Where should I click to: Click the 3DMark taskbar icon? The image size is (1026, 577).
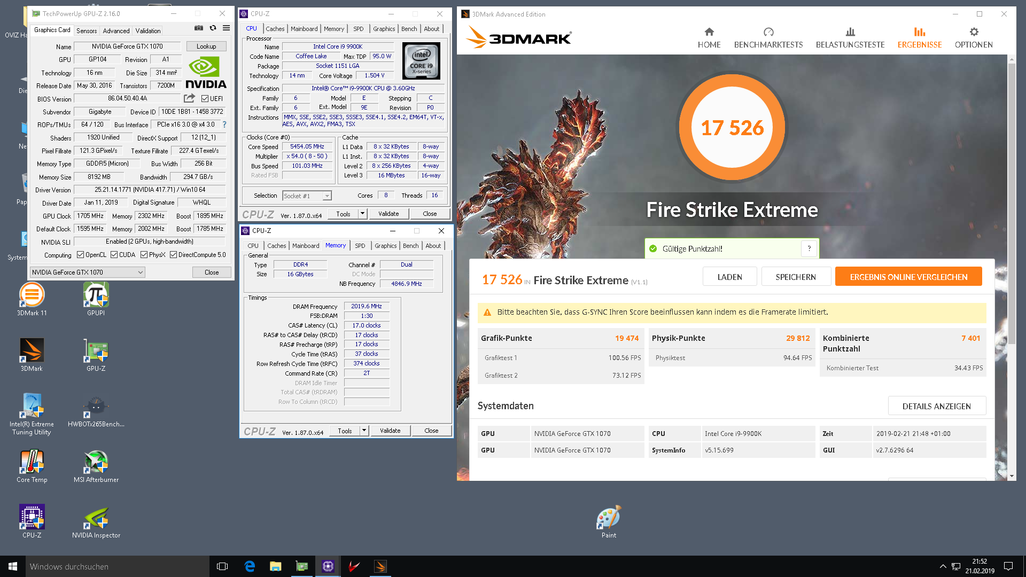[380, 566]
